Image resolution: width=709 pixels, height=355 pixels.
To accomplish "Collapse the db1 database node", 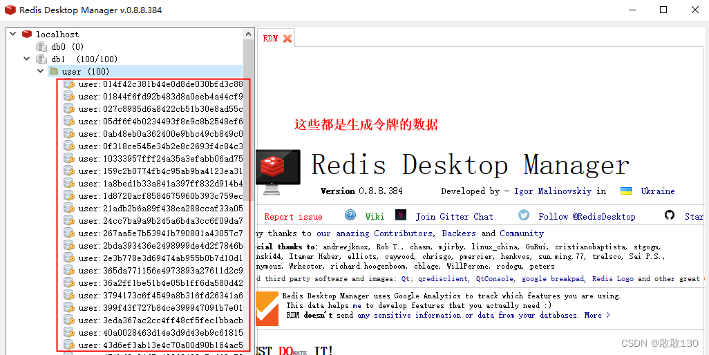I will click(x=27, y=59).
